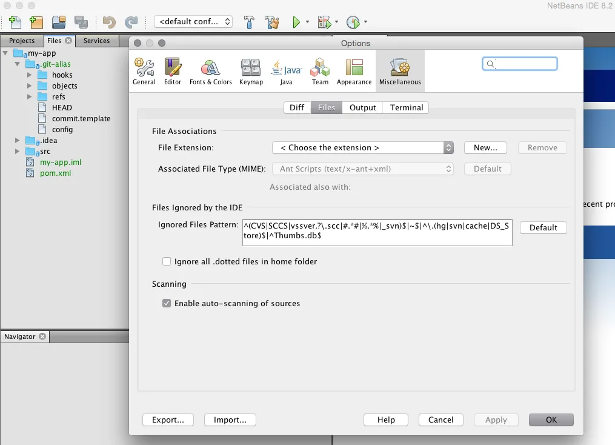Select the config file in tree
This screenshot has height=445, width=615.
click(62, 130)
